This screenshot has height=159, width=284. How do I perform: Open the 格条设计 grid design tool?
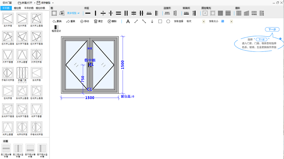tap(56, 29)
